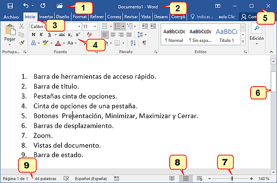The height and width of the screenshot is (183, 277).
Task: Toggle bullet list
Action: click(x=105, y=26)
